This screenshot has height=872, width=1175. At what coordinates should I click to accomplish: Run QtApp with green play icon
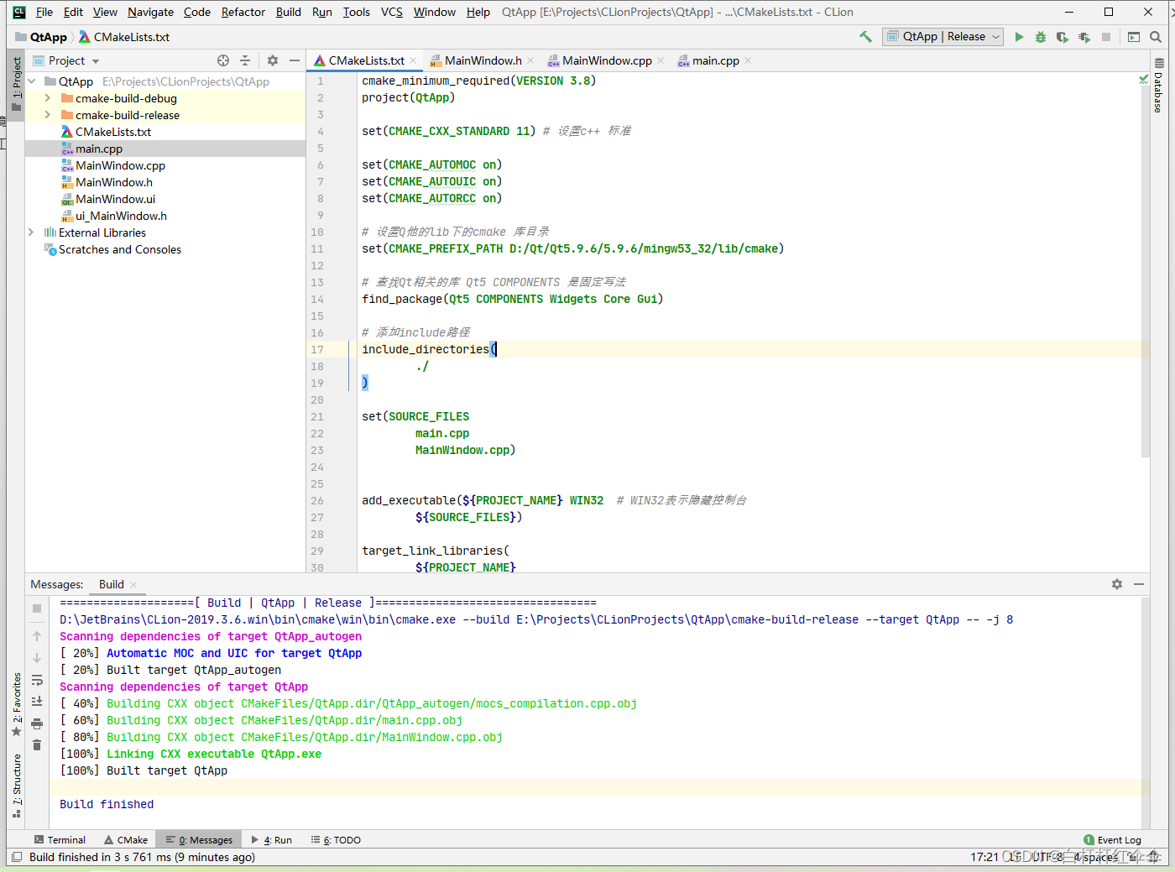point(1019,37)
